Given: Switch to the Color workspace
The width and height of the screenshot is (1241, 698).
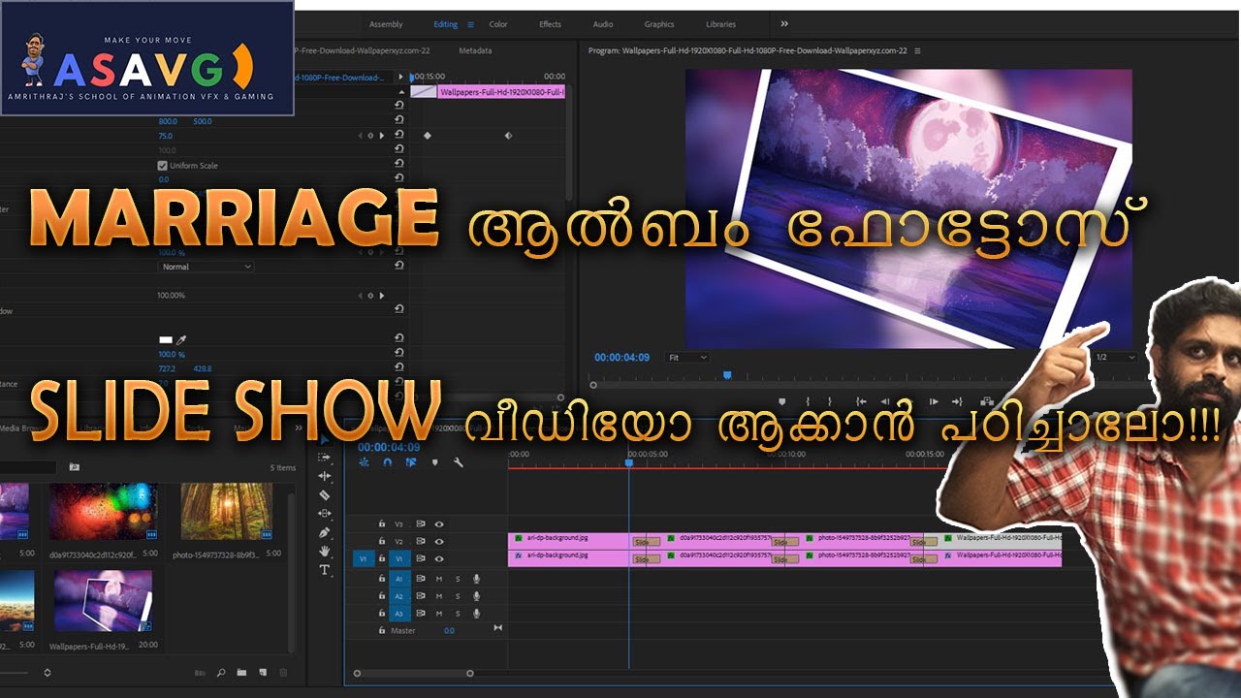Looking at the screenshot, I should 498,24.
